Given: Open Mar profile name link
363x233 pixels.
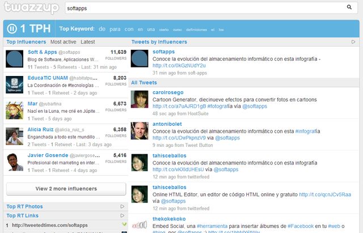Looking at the screenshot, I should 32,104.
